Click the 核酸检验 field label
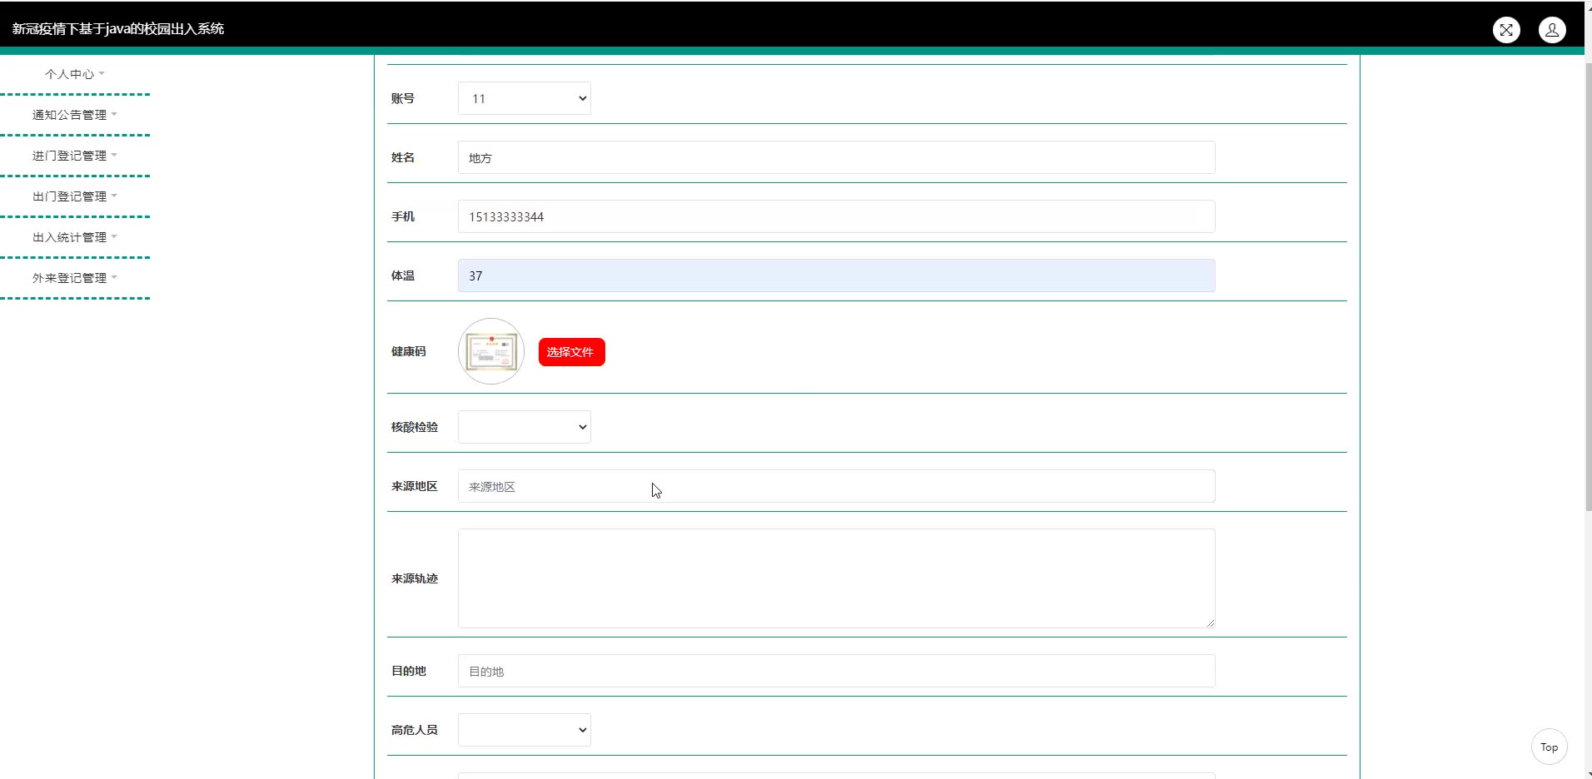This screenshot has width=1592, height=779. (415, 427)
